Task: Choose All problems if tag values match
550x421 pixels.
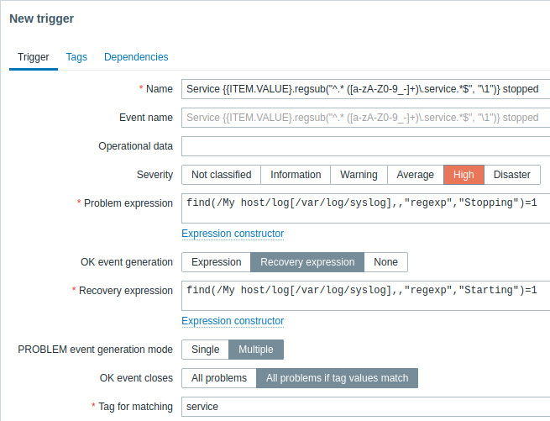Action: (x=337, y=378)
